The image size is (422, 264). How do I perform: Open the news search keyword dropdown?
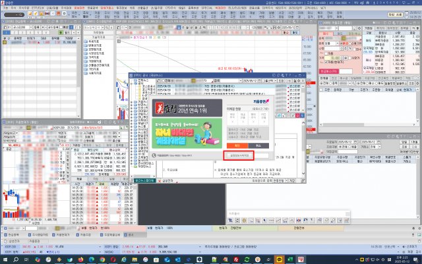tap(240, 81)
